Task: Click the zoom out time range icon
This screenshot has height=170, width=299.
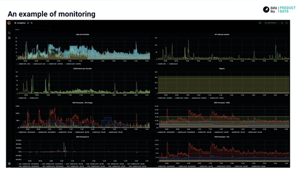Action: [x=282, y=23]
